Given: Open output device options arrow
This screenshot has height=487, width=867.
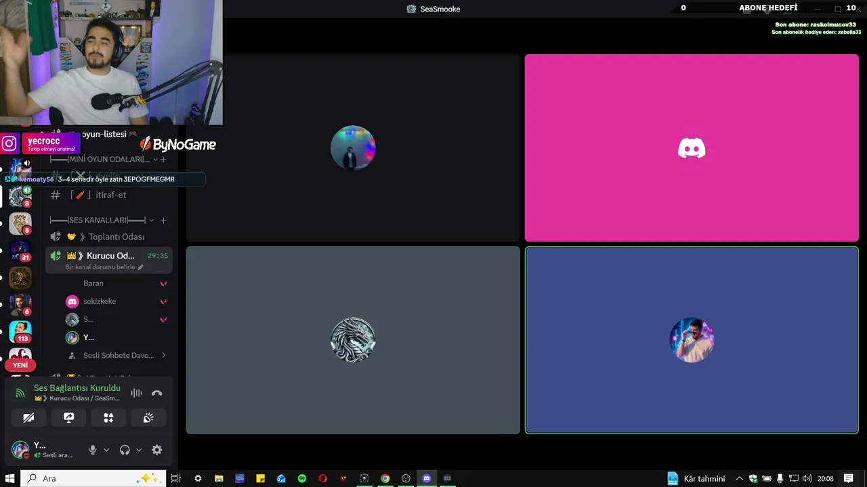Looking at the screenshot, I should pos(139,450).
